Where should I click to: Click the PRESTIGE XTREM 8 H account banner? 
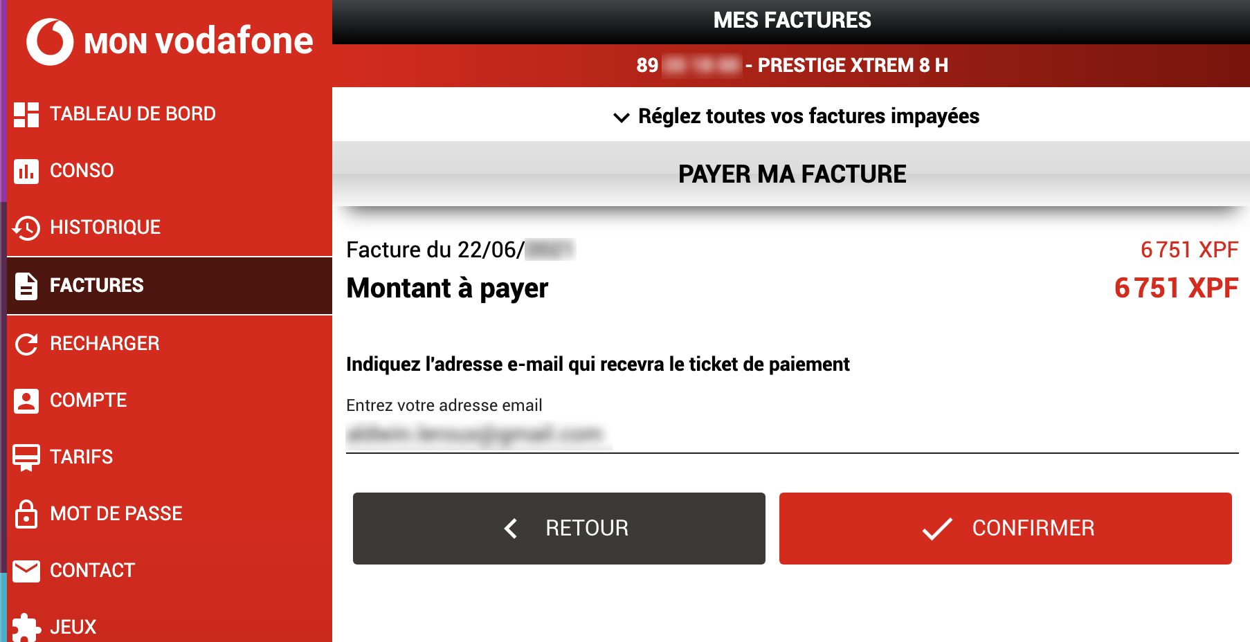pos(791,66)
